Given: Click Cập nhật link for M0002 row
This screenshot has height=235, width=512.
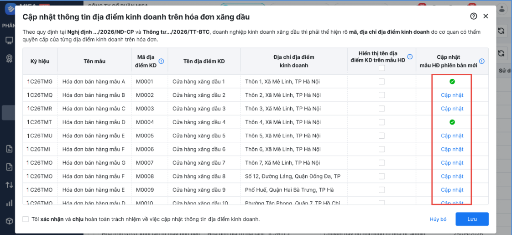Looking at the screenshot, I should 452,95.
